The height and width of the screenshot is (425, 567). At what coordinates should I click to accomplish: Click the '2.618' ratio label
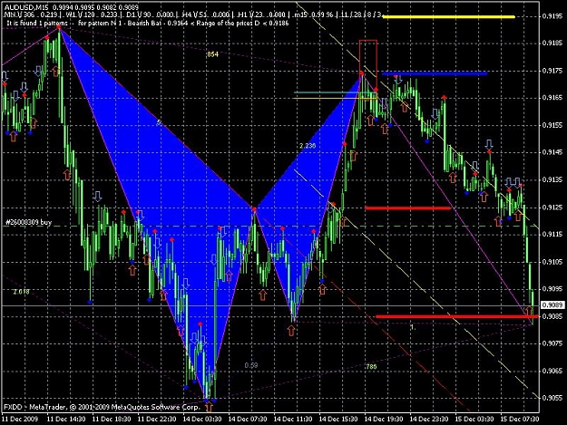(x=22, y=292)
